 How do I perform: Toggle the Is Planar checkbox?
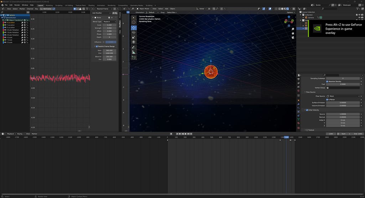[x=327, y=100]
